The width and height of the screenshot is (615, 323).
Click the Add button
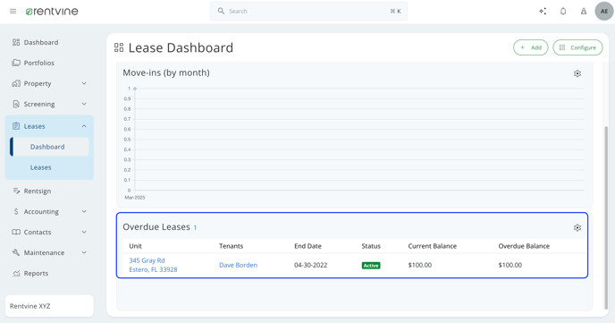tap(531, 47)
